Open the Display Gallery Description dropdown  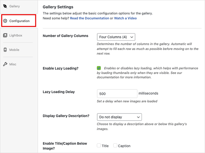pyautogui.click(x=119, y=117)
